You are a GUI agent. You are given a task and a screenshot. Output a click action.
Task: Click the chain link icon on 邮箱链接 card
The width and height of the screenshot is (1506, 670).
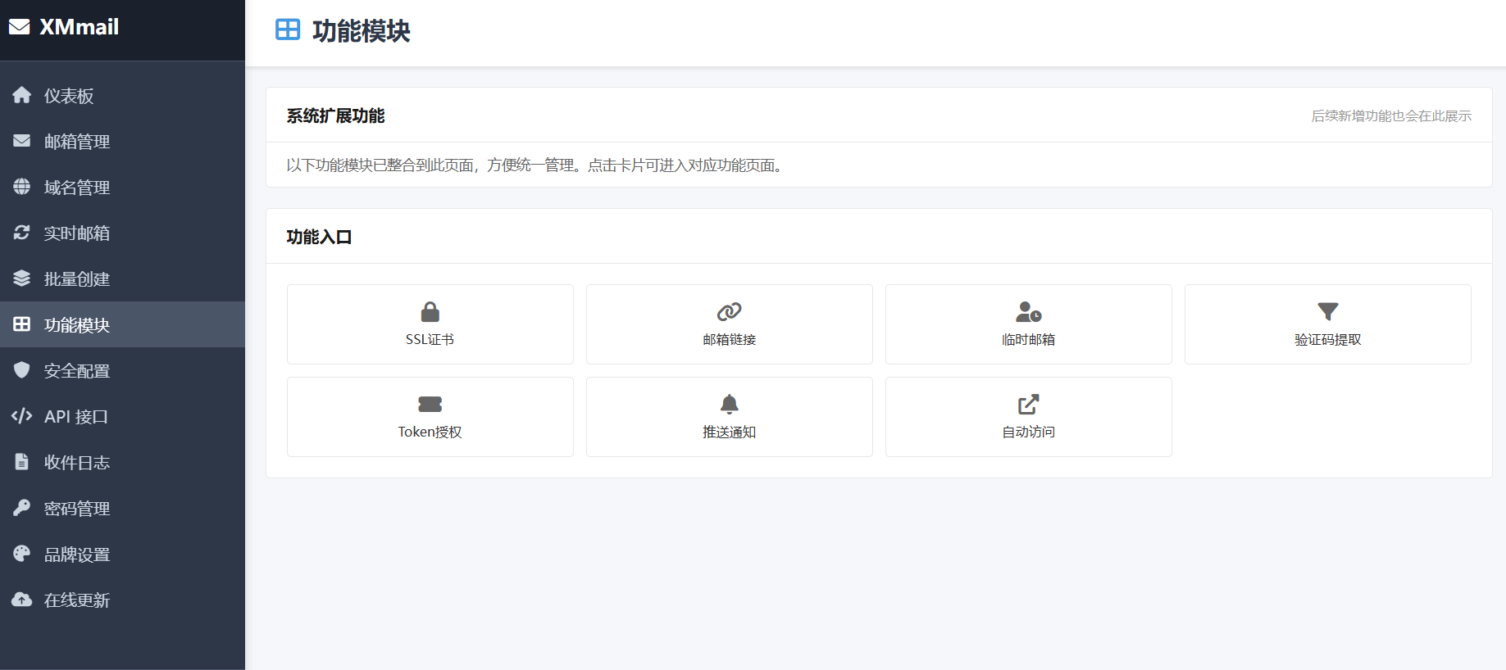[x=730, y=312]
